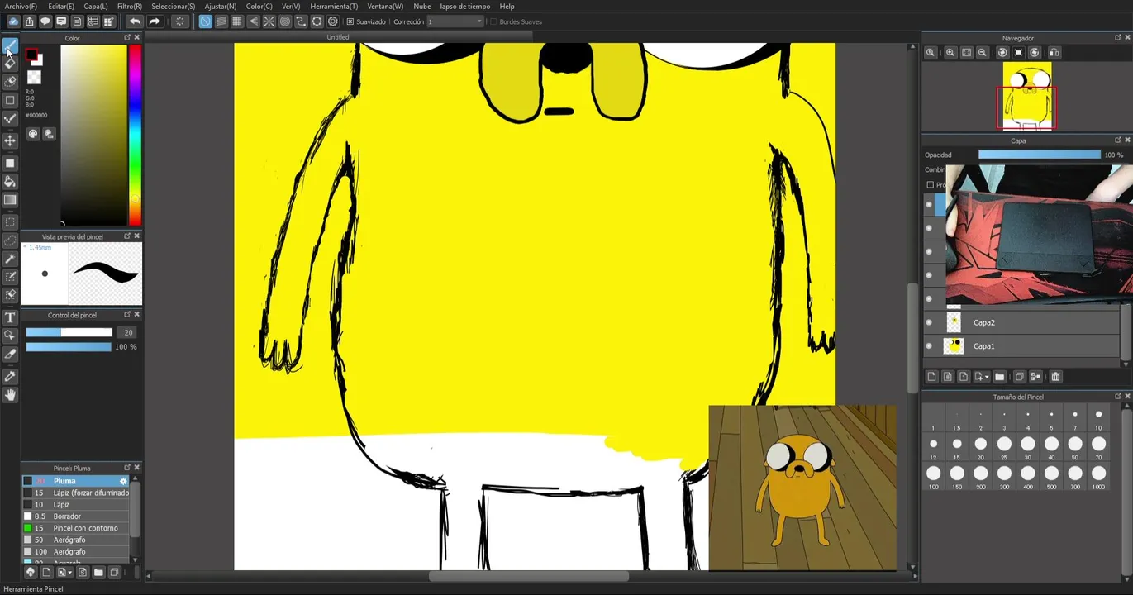Hide the Capa2 layer
Screen dimensions: 1133x595
coord(929,322)
